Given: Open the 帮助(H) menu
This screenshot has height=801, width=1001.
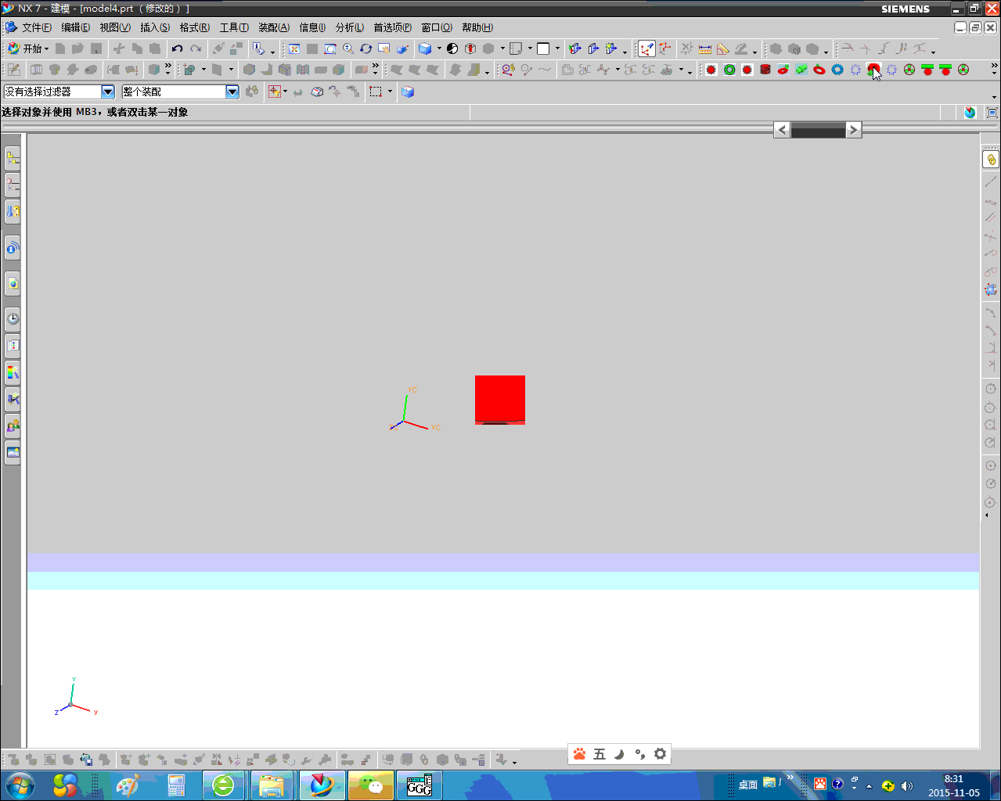Looking at the screenshot, I should (477, 27).
